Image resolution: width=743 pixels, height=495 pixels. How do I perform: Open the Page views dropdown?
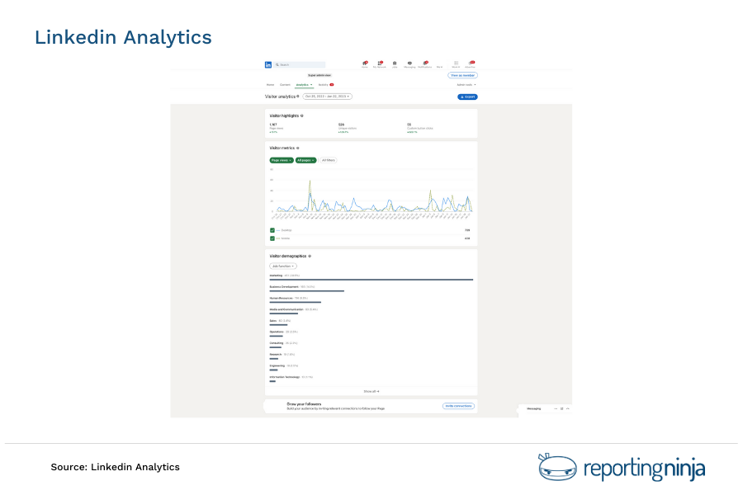coord(282,160)
